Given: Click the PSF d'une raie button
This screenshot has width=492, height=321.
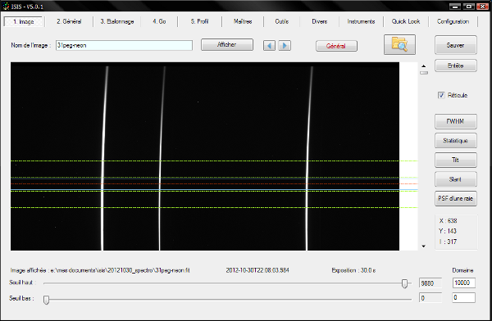Looking at the screenshot, I should click(456, 198).
